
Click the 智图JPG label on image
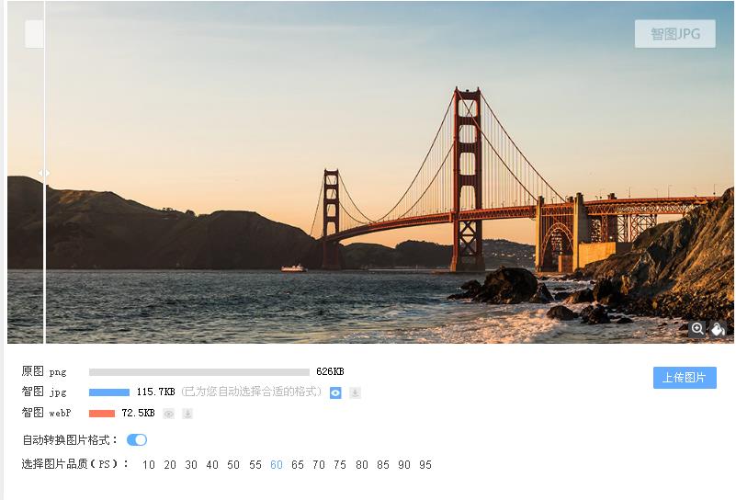(675, 34)
